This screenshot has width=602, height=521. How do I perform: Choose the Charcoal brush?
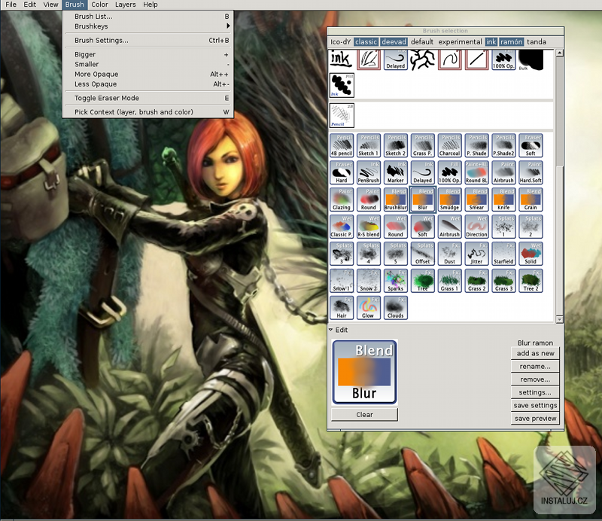[449, 145]
